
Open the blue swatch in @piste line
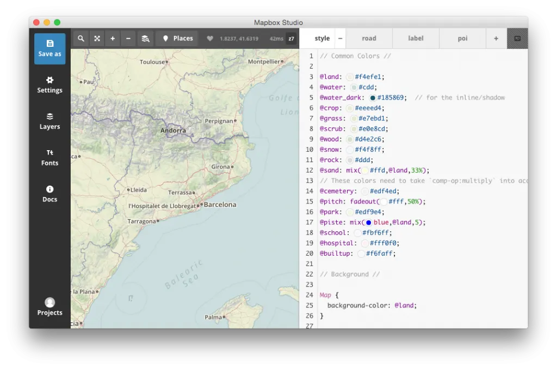pyautogui.click(x=369, y=223)
